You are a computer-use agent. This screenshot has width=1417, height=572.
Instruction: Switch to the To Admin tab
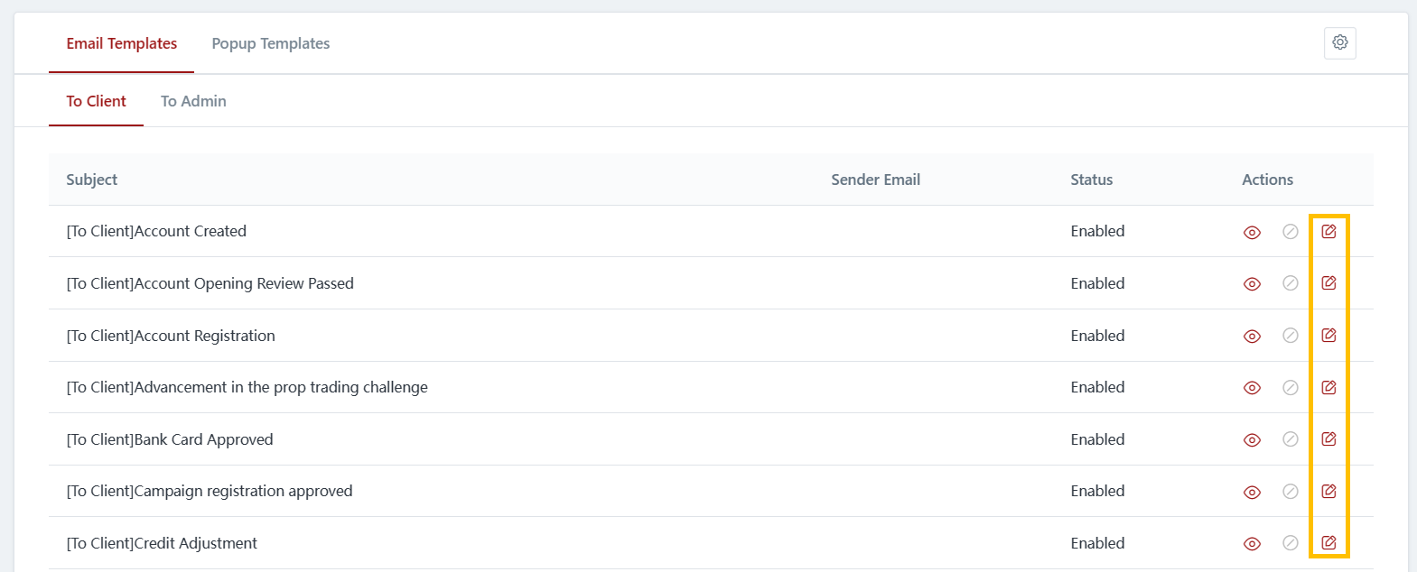click(193, 101)
